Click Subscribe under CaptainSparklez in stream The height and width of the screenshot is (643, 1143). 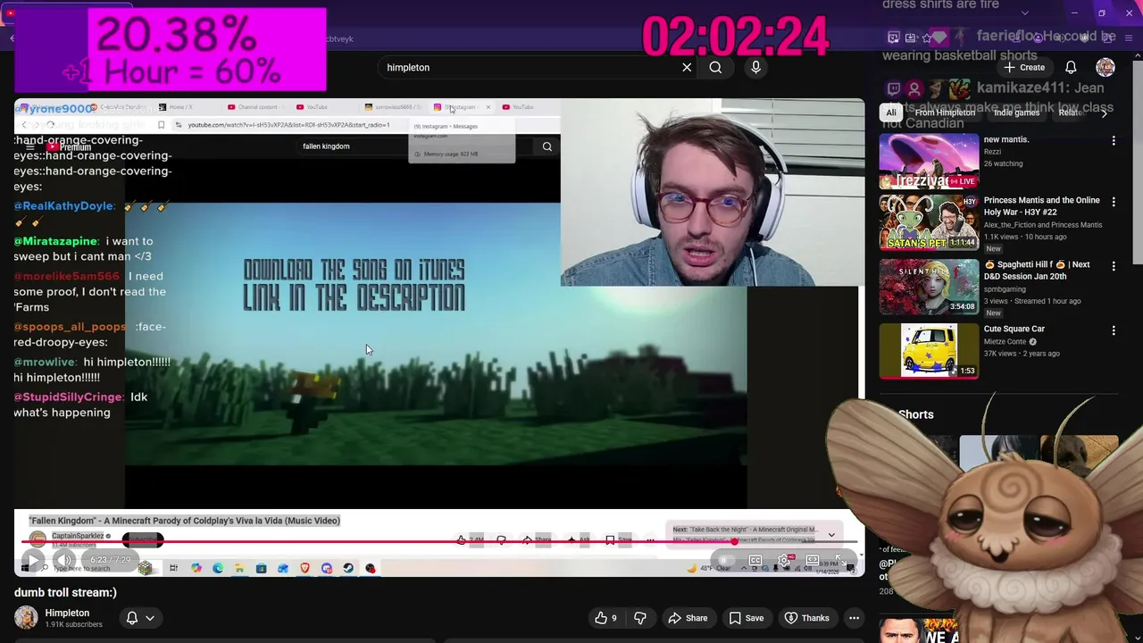pyautogui.click(x=143, y=539)
